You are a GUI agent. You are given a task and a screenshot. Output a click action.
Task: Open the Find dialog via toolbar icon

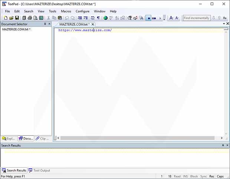[x=130, y=18]
